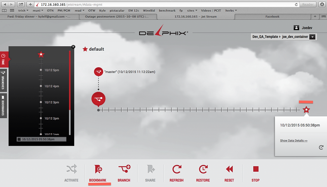Click the date field 10/12/2015 05:50:38pm
This screenshot has height=187, width=327.
(x=41, y=139)
